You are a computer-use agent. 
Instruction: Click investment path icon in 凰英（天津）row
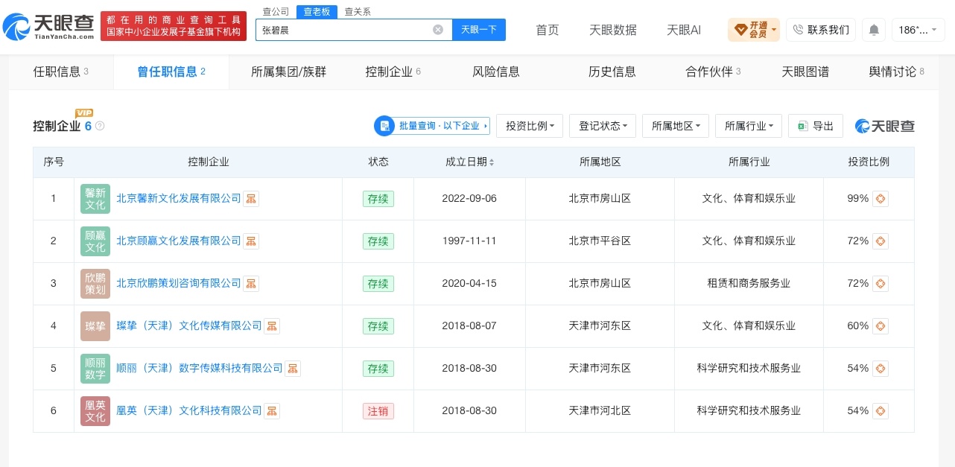[x=881, y=411]
